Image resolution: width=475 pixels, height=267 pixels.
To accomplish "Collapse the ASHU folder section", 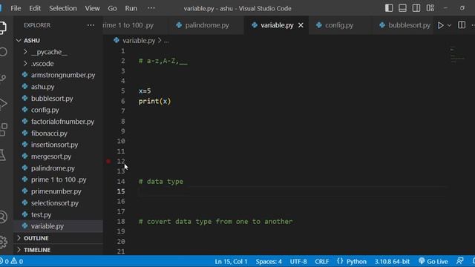I will point(58,40).
